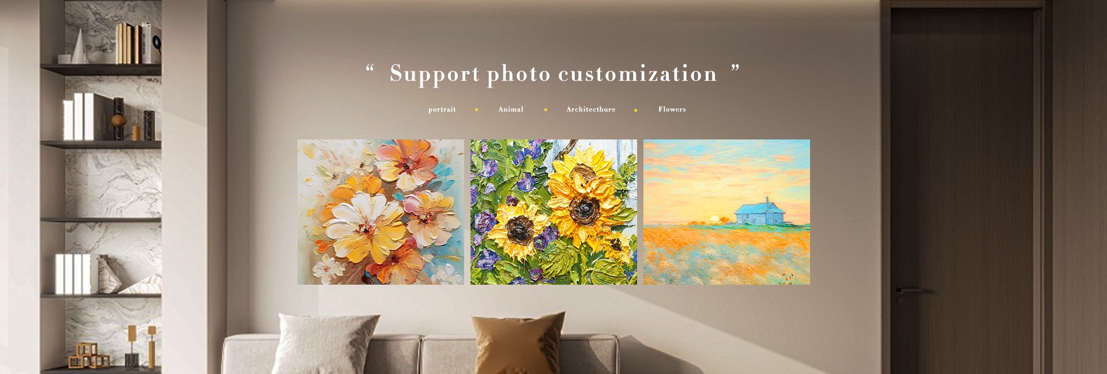Click wooden cube decor on bottom shelf

[x=89, y=355]
